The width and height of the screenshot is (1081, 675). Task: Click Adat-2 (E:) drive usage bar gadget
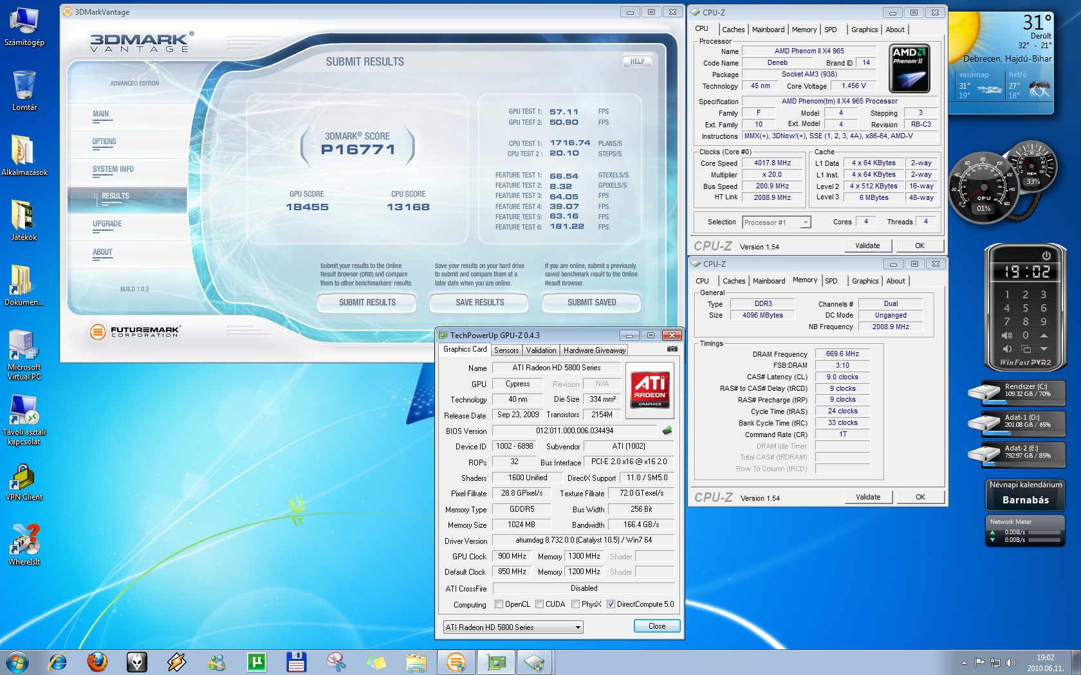click(1017, 455)
